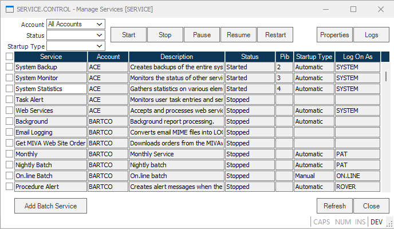Screen dimensions: 394x229
Task: Toggle the select-all checkbox in header
Action: tap(9, 57)
